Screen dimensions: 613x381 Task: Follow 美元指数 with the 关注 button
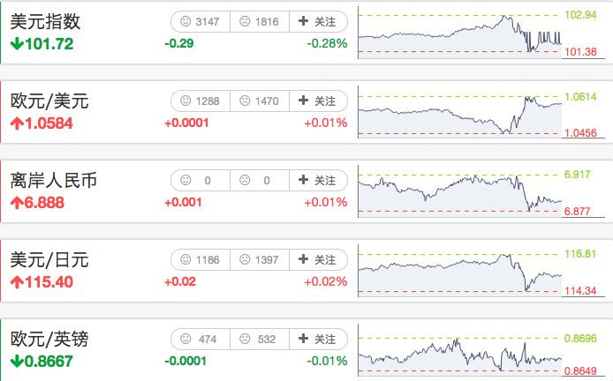[x=317, y=21]
